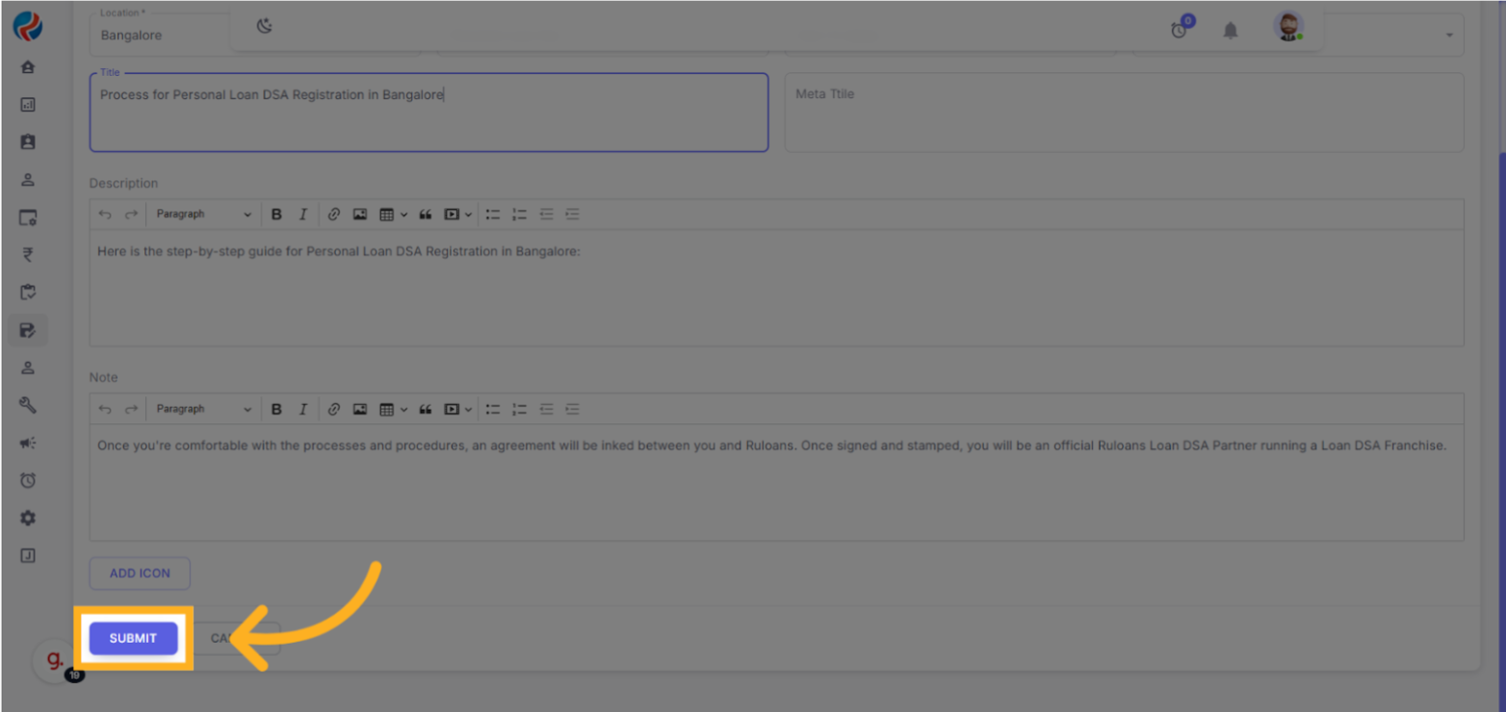Open the rupee payments sidebar icon

(x=28, y=255)
